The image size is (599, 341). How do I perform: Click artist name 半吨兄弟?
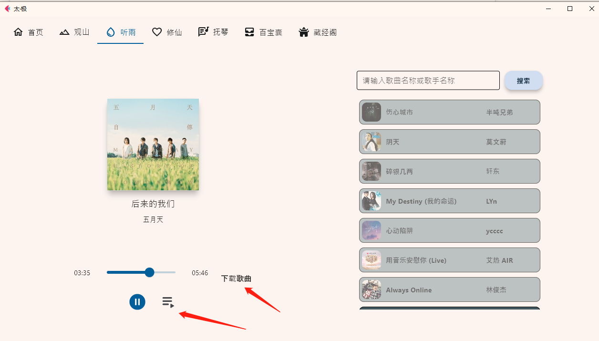pyautogui.click(x=499, y=113)
